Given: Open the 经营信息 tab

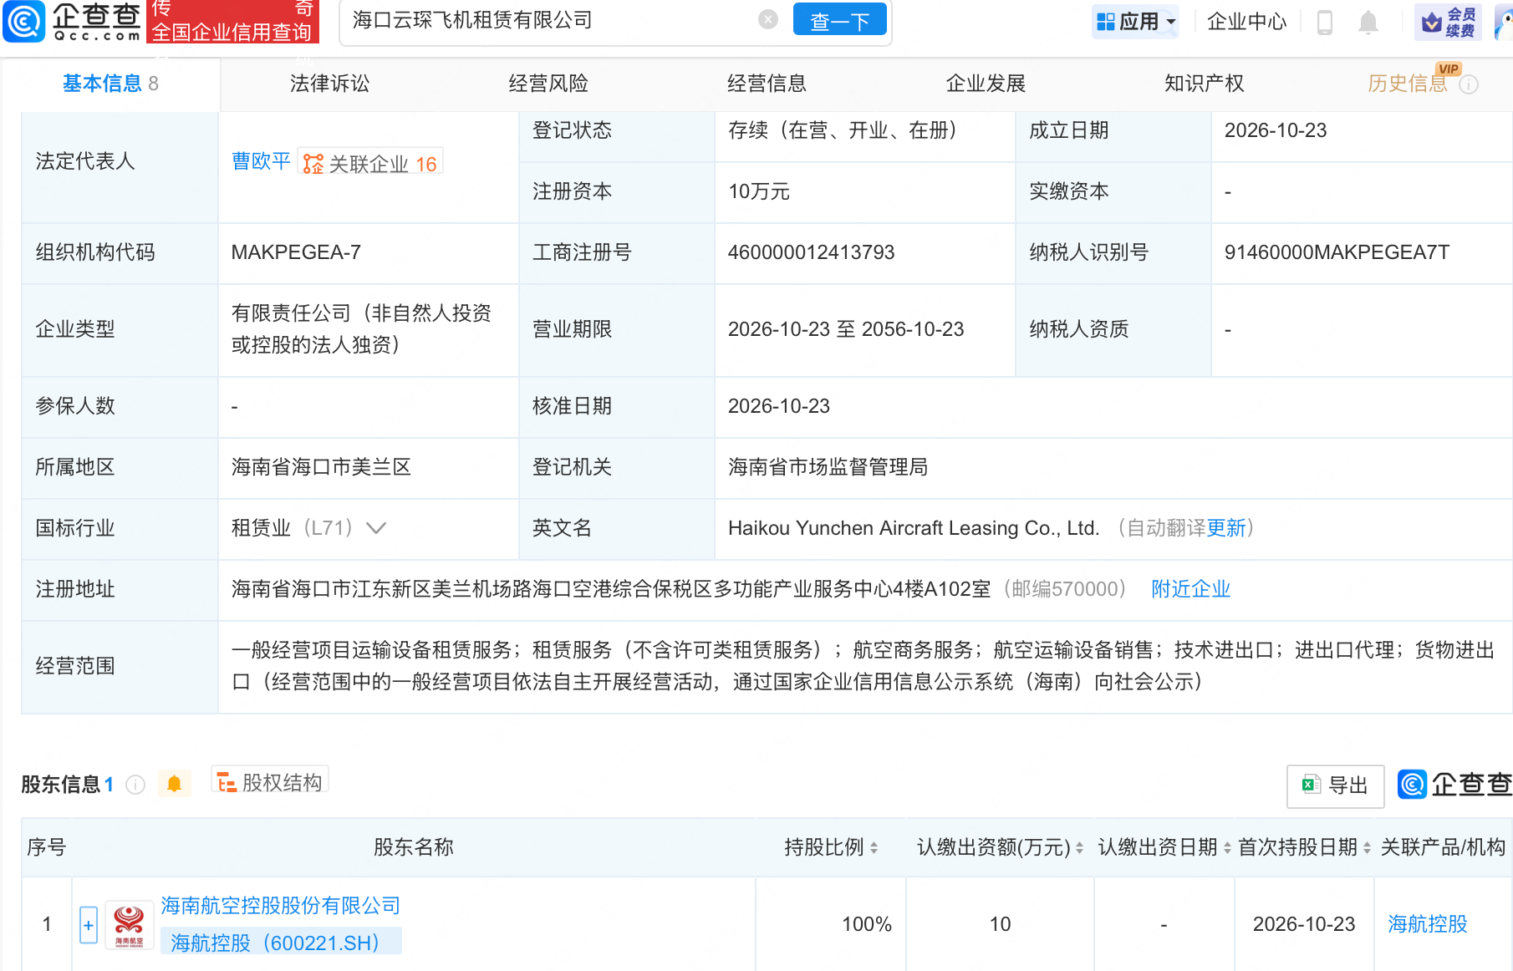Looking at the screenshot, I should click(x=767, y=84).
